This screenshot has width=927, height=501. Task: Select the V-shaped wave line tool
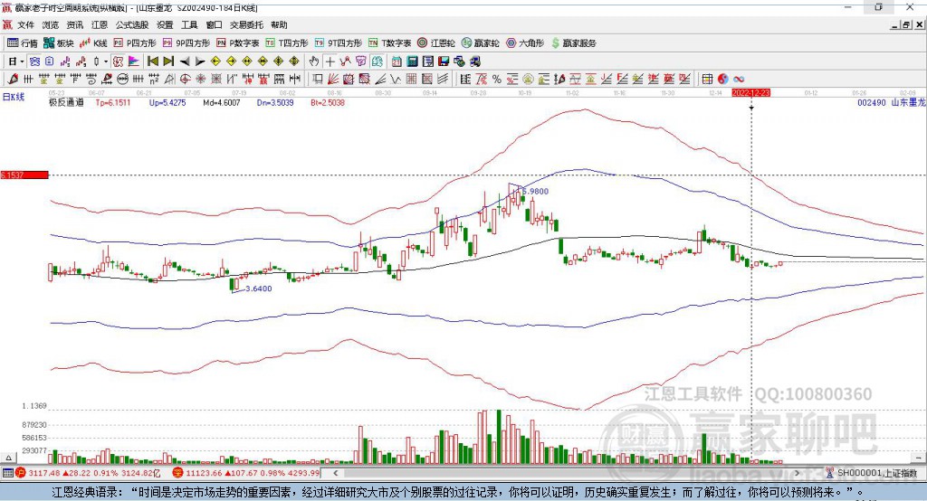(x=396, y=79)
